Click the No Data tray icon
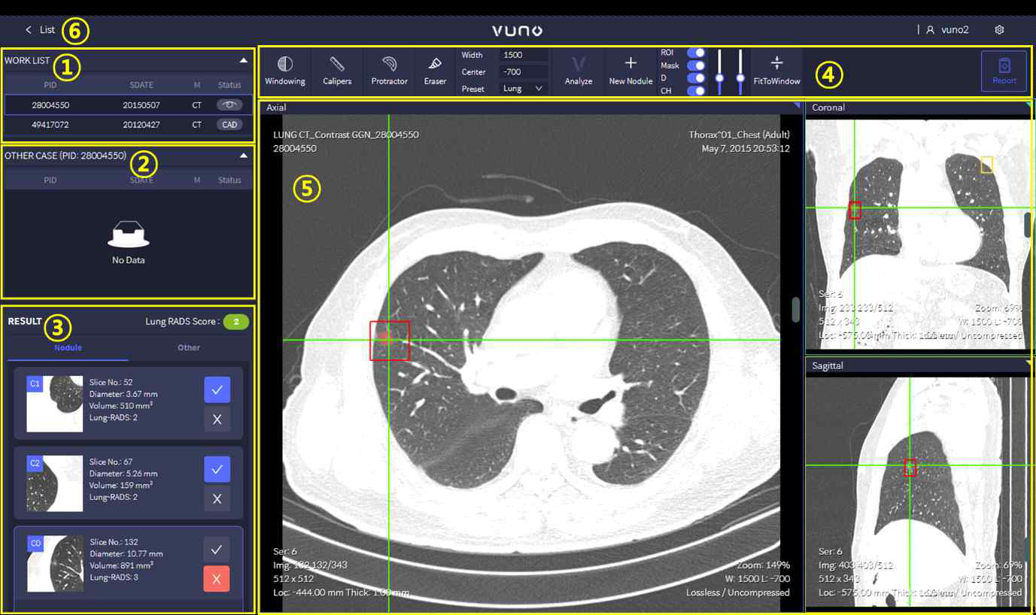 127,235
